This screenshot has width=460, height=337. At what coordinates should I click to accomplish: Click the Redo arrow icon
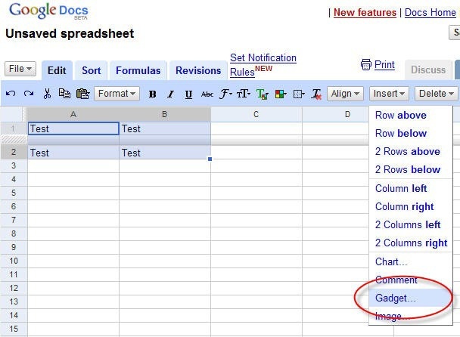click(x=29, y=94)
